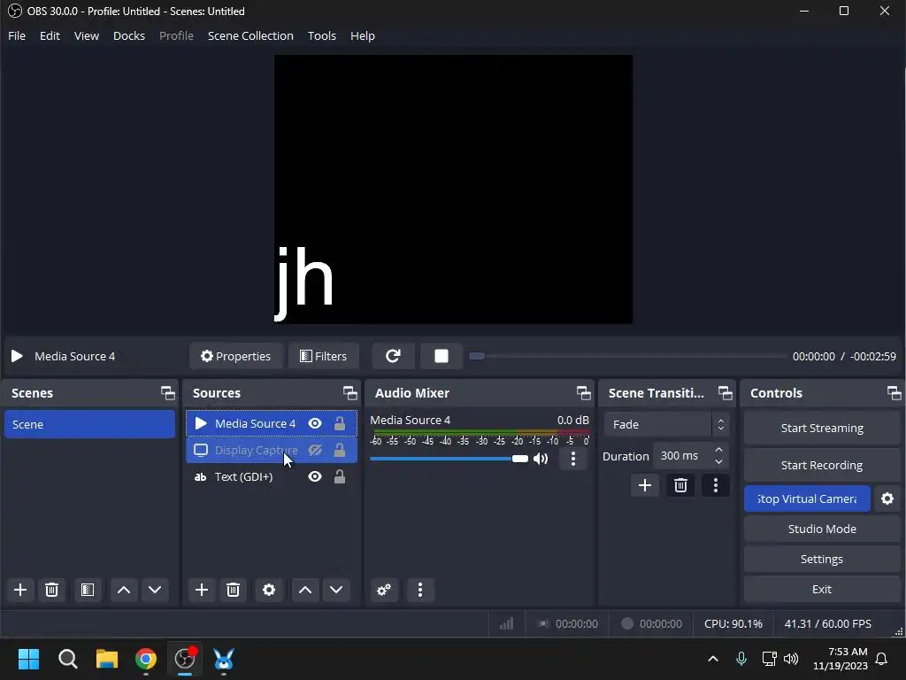Adjust the Media Source 4 volume slider

pyautogui.click(x=449, y=459)
